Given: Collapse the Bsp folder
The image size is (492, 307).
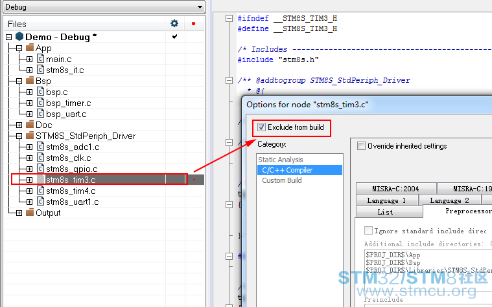Looking at the screenshot, I should 19,81.
